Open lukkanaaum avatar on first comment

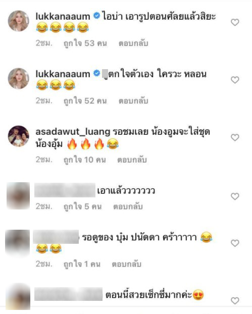(x=18, y=21)
